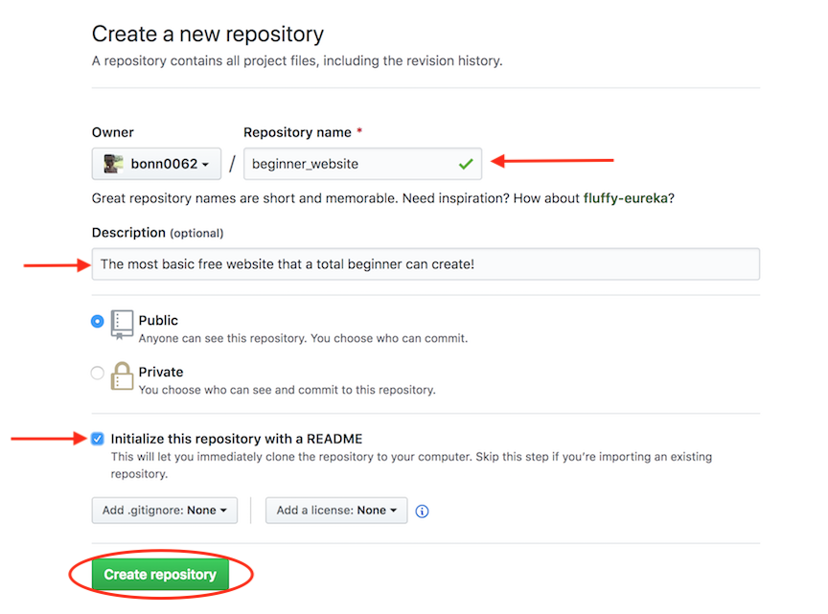Click the Private repository lock icon

click(122, 375)
